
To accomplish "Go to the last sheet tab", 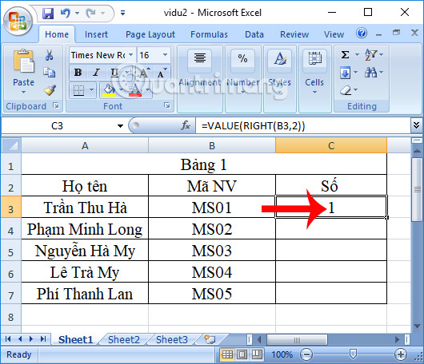I will 43,339.
